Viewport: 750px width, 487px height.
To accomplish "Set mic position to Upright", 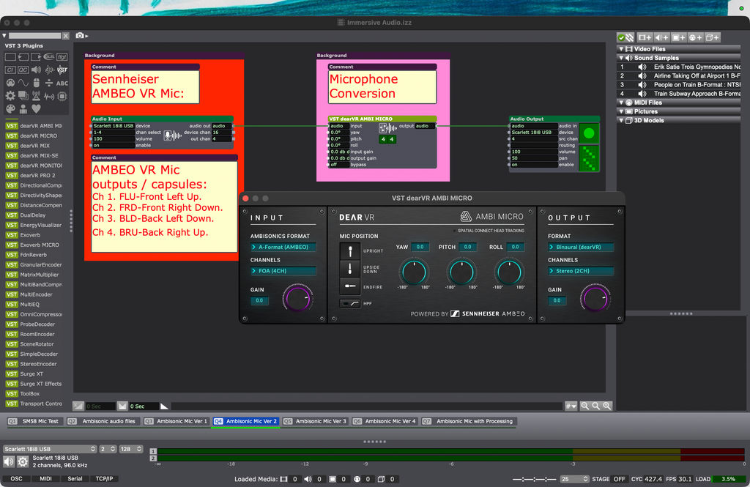I will [x=350, y=250].
